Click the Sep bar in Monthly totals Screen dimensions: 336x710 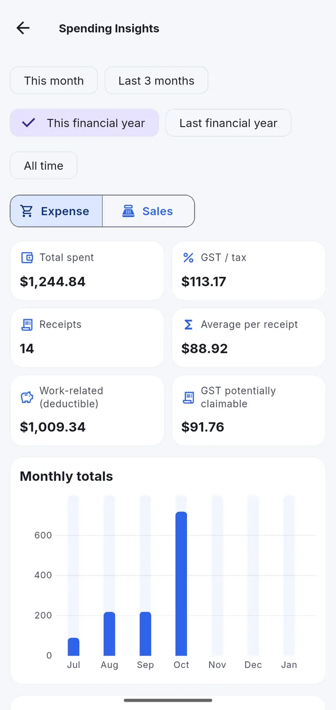pos(145,634)
